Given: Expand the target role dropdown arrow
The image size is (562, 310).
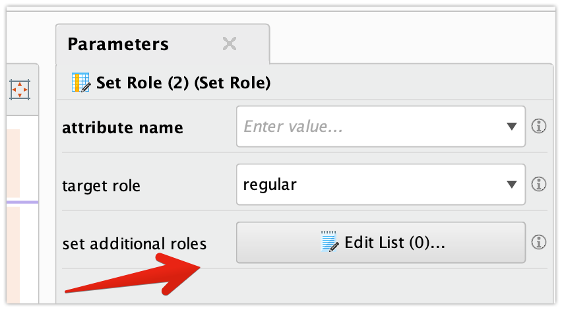Looking at the screenshot, I should [x=511, y=184].
